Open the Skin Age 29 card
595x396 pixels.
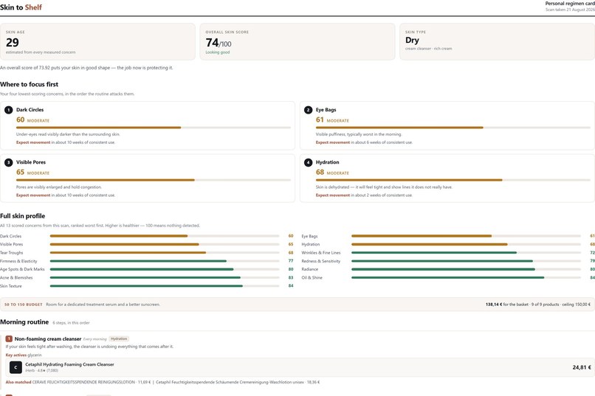tap(97, 42)
